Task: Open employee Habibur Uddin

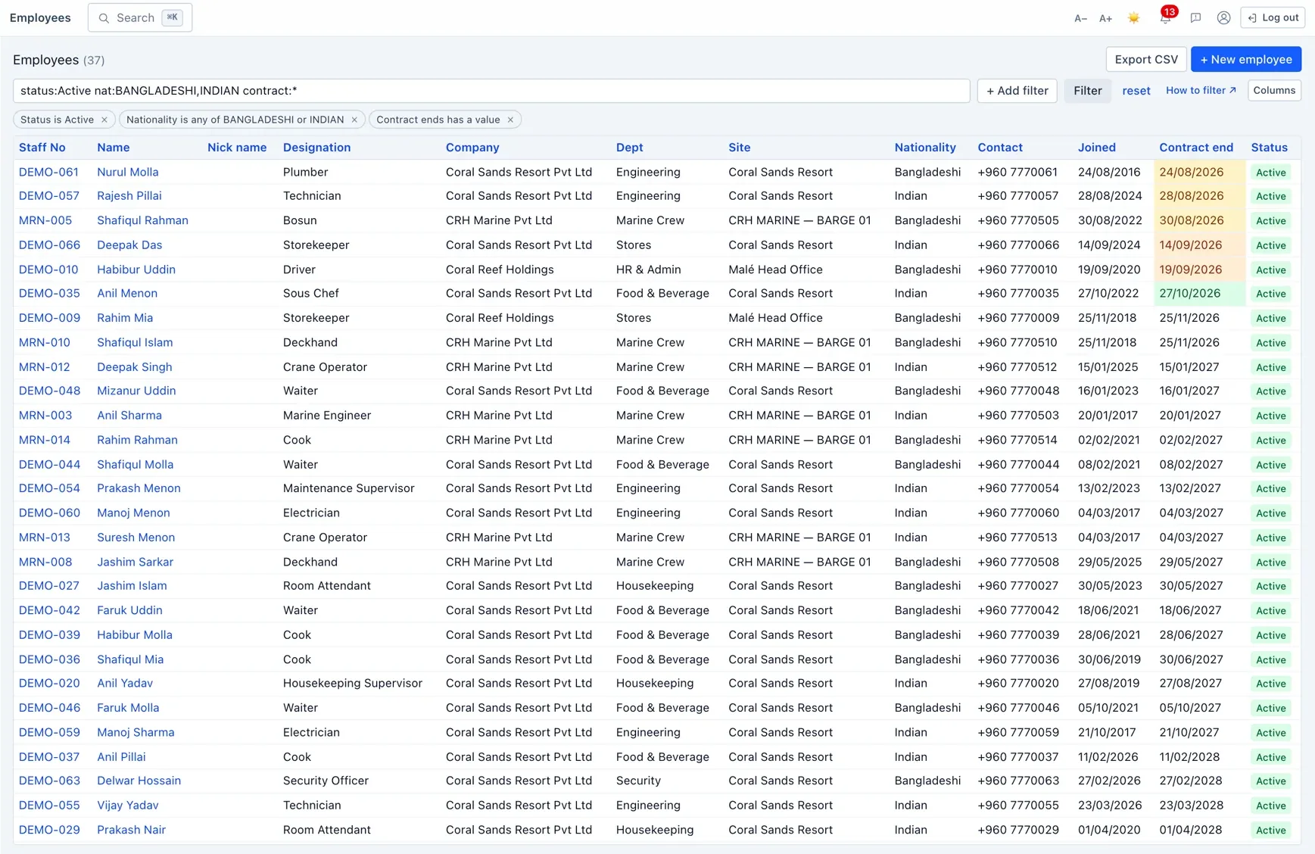Action: coord(136,270)
